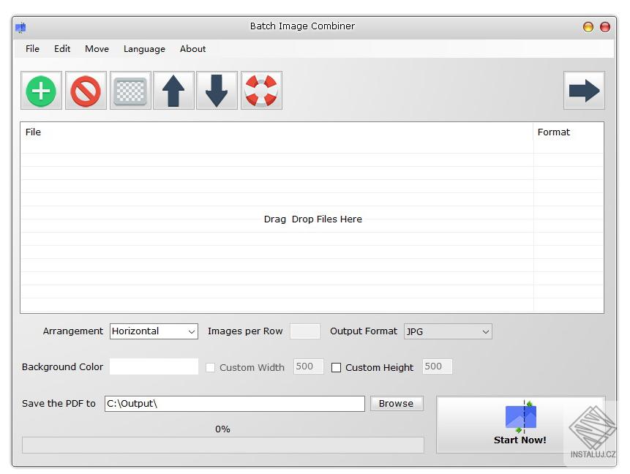This screenshot has width=630, height=474.
Task: Toggle Custom Width off then check its state
Action: 210,367
